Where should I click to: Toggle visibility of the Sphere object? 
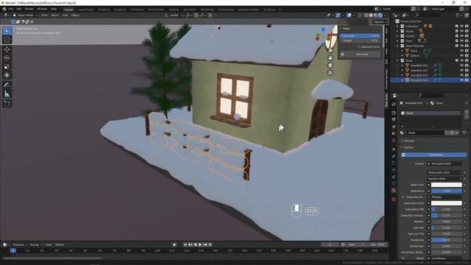coord(461,56)
